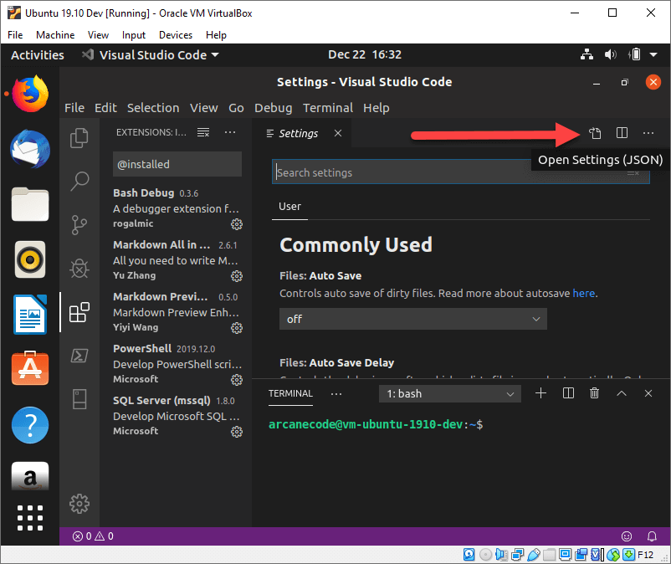671x564 pixels.
Task: Select the User settings tab
Action: 289,206
